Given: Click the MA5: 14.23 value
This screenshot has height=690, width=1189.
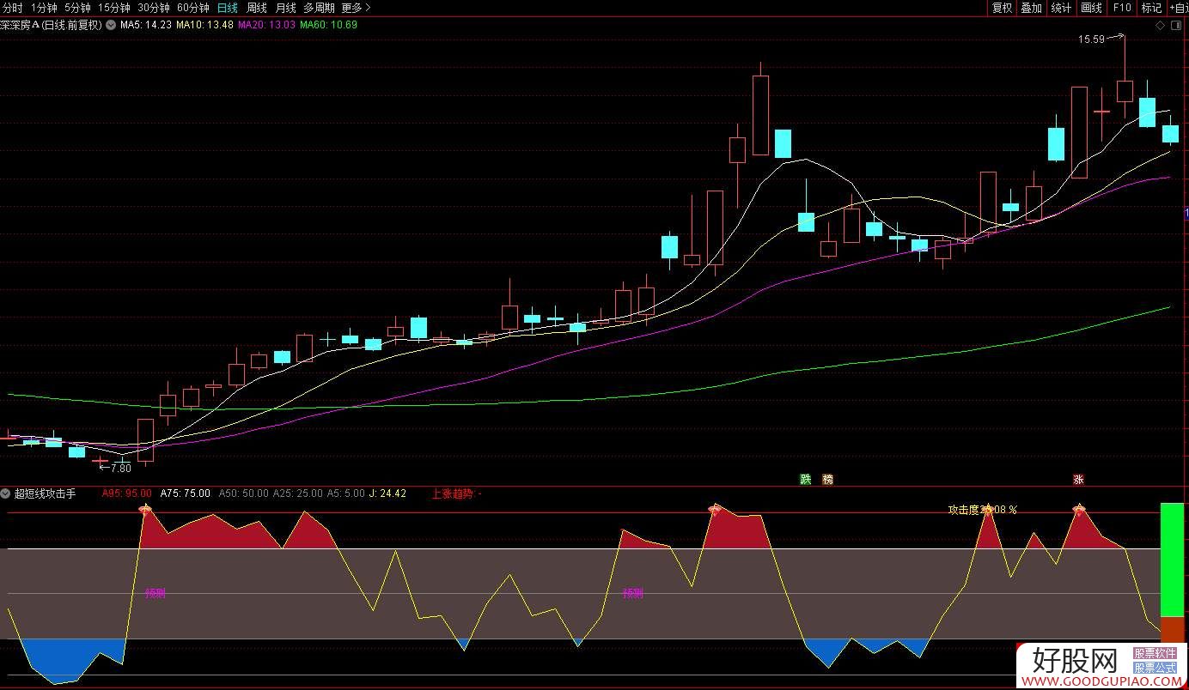Looking at the screenshot, I should 145,25.
